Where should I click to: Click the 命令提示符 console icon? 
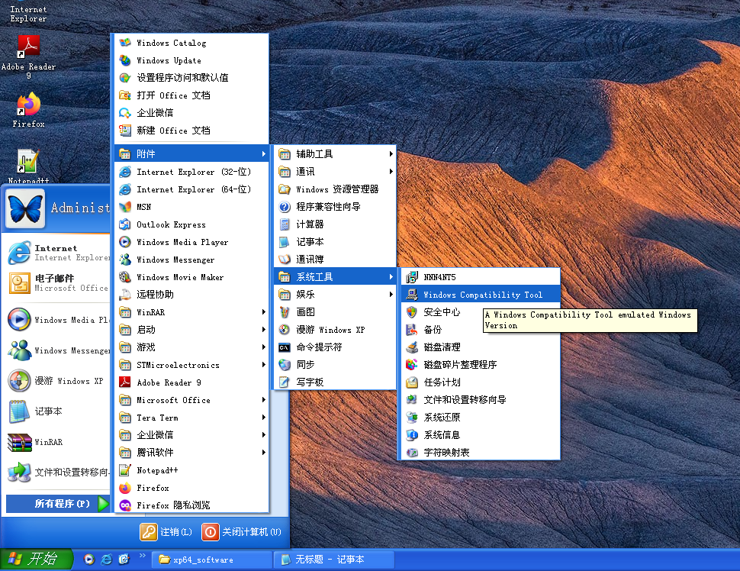pos(285,347)
